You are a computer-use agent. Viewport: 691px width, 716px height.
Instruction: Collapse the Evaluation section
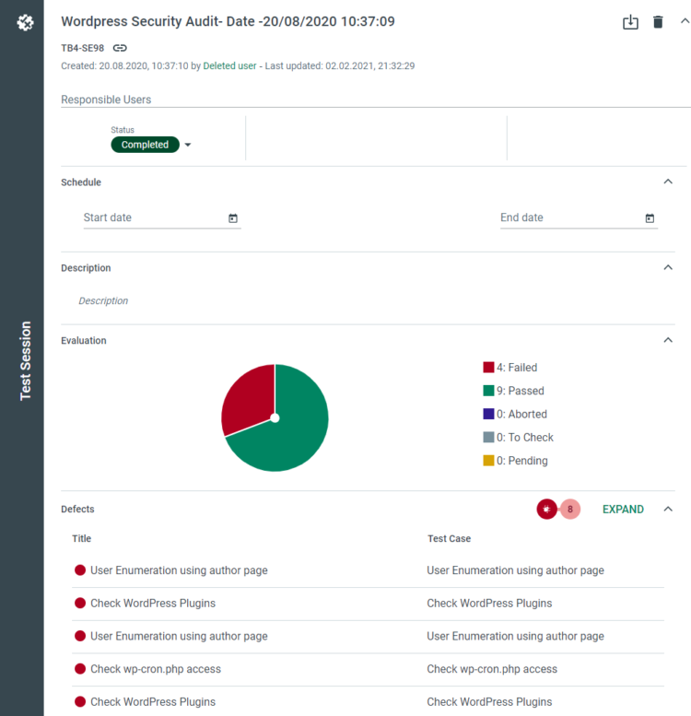(x=668, y=340)
